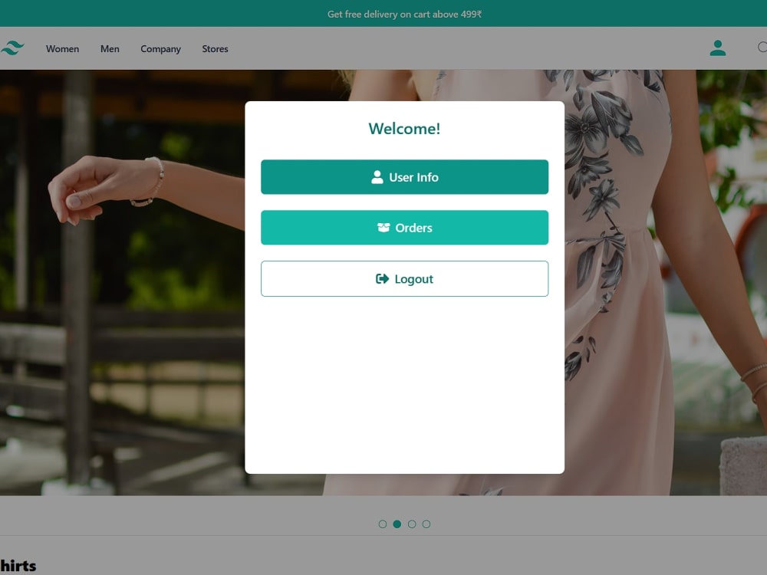
Task: Open the Orders button
Action: pos(404,228)
